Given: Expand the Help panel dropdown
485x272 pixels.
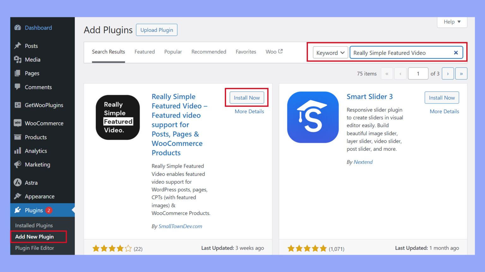Looking at the screenshot, I should 452,22.
